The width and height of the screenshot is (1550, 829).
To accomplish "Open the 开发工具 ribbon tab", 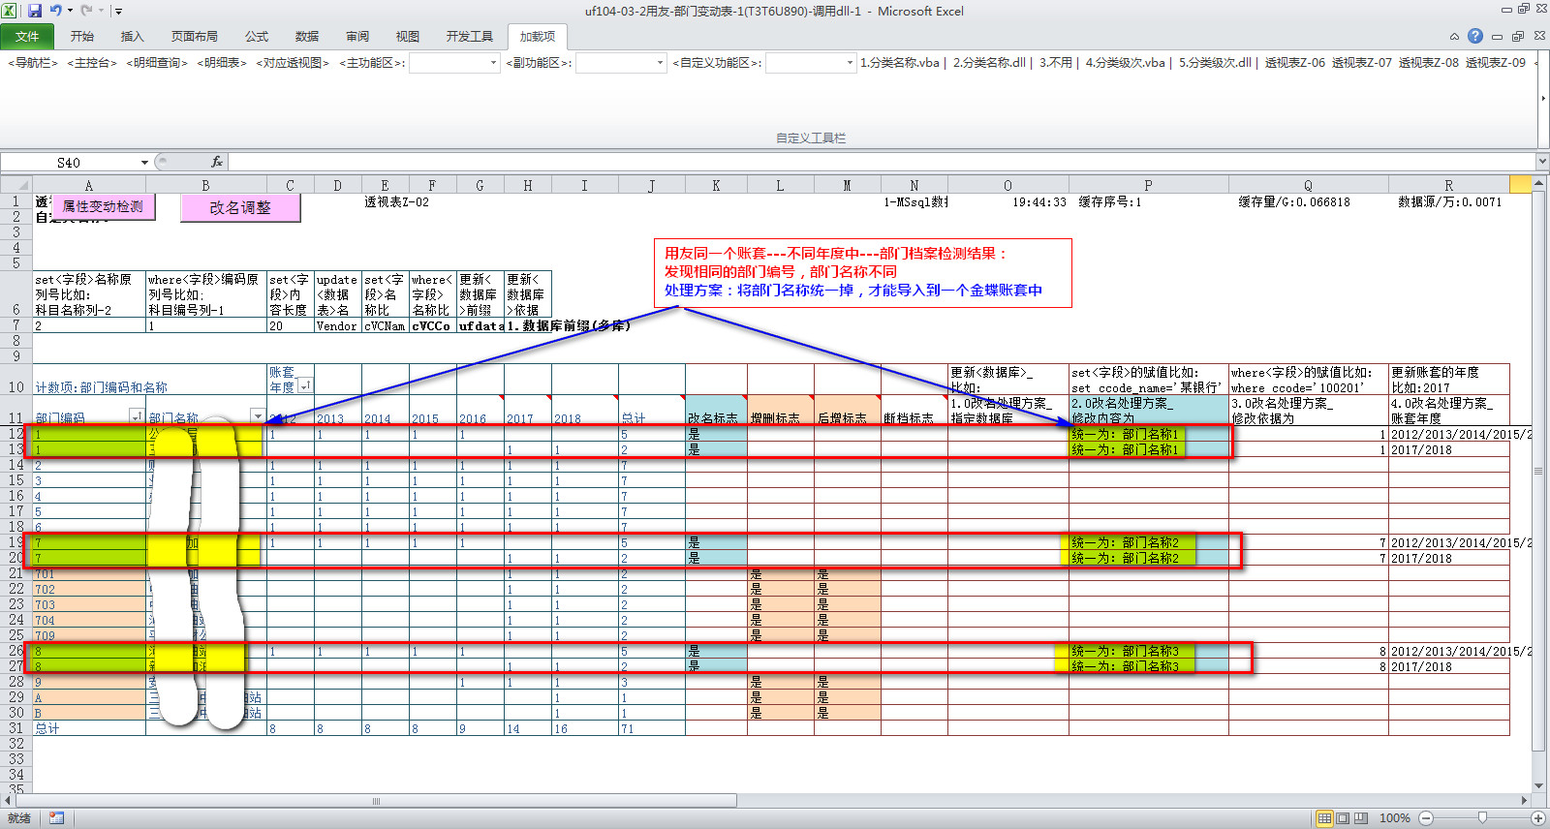I will click(x=469, y=37).
